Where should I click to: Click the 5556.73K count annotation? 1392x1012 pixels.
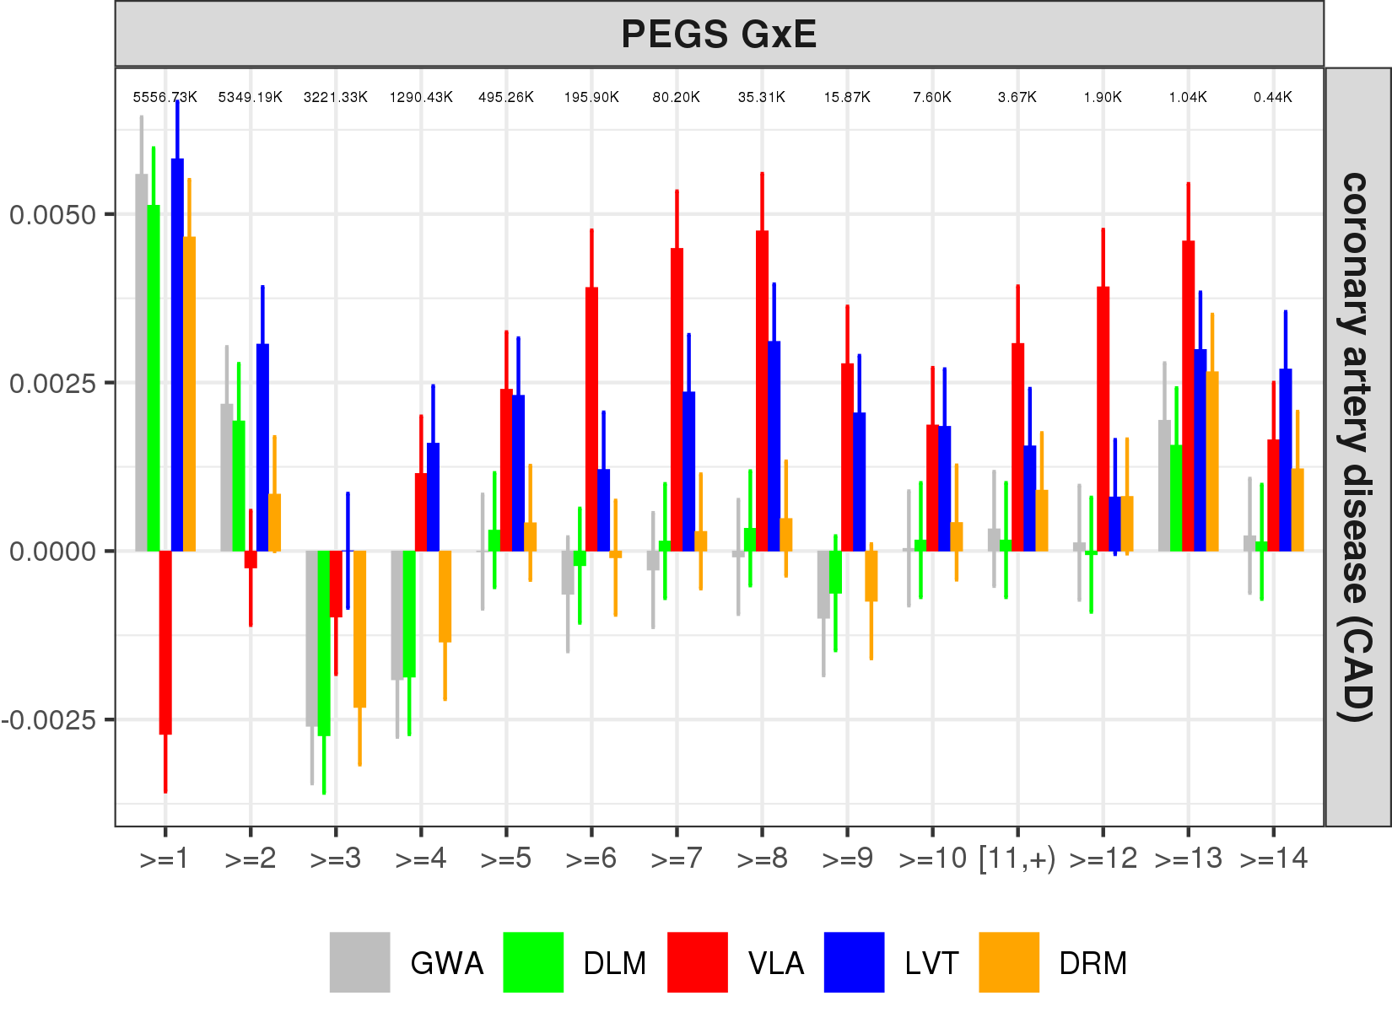click(x=165, y=97)
